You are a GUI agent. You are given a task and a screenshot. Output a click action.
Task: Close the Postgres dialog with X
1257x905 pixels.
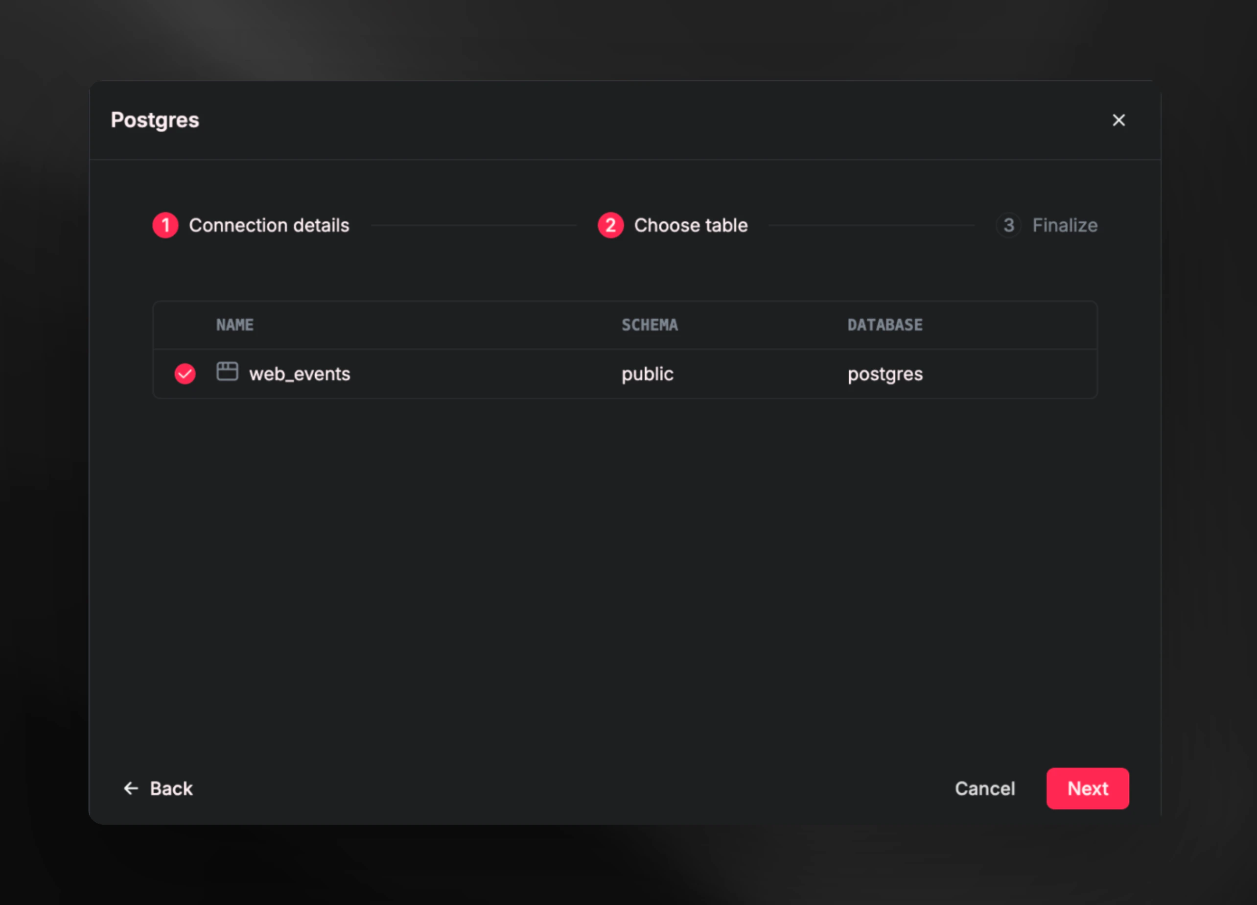pos(1118,120)
